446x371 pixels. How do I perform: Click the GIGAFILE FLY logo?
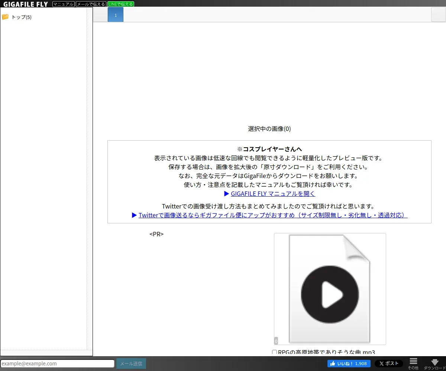[26, 4]
